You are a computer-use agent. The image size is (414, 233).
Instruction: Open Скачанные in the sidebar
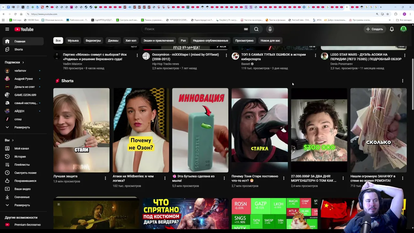click(x=22, y=197)
